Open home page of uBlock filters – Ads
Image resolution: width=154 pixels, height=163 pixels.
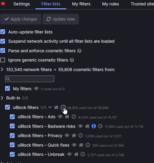click(x=67, y=117)
